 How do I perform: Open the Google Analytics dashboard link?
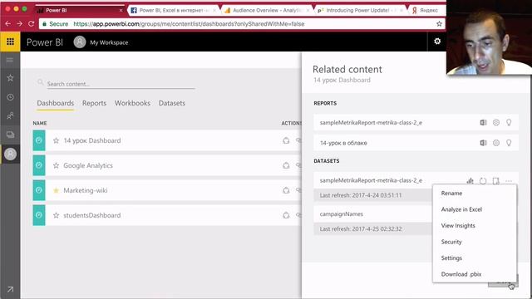88,166
